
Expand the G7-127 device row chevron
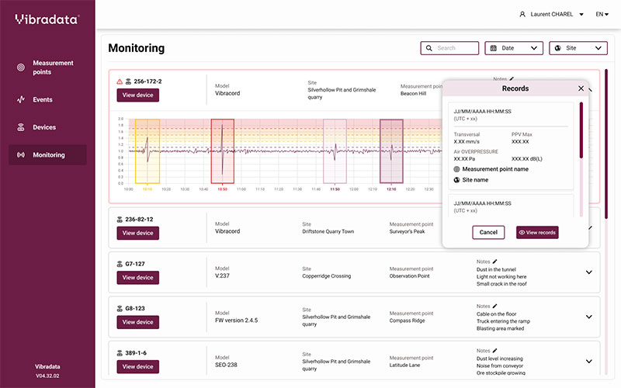pyautogui.click(x=588, y=272)
